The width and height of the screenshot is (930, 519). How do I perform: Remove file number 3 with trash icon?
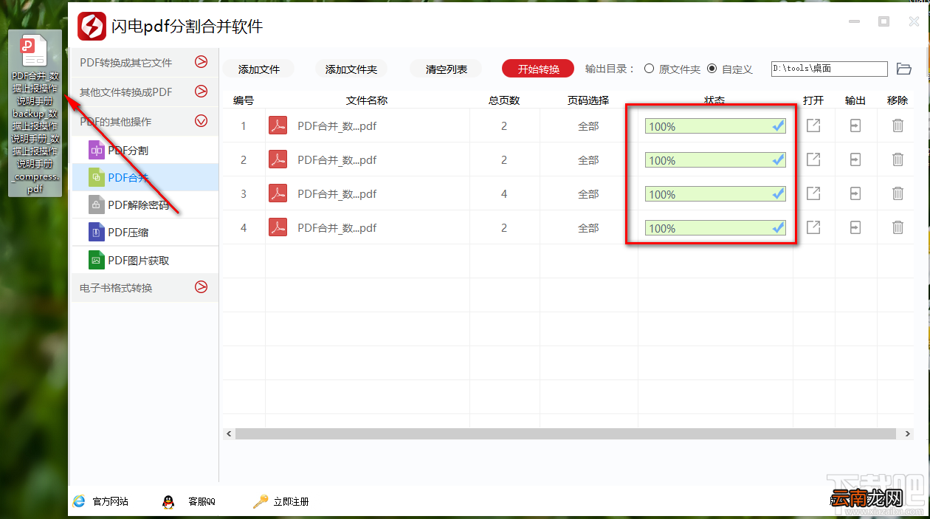click(898, 193)
